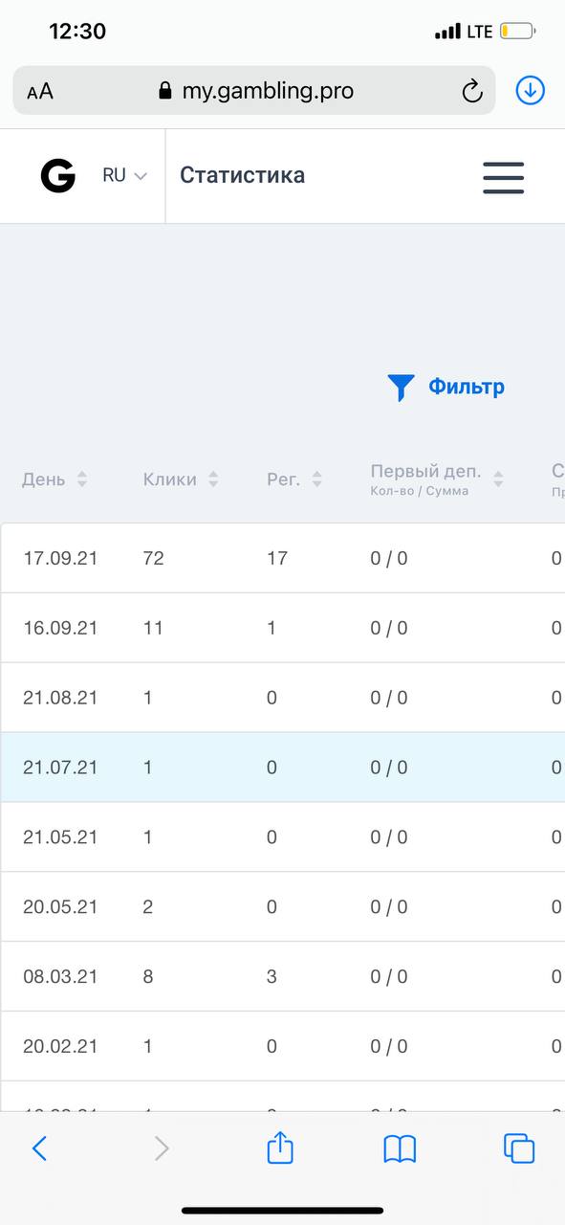Sort by the Клики column arrows
The height and width of the screenshot is (1225, 565).
pyautogui.click(x=213, y=479)
